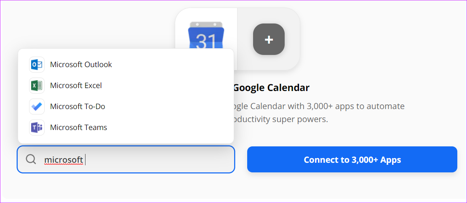The height and width of the screenshot is (203, 467).
Task: Click the Microsoft Outlook envelope icon
Action: [x=37, y=65]
